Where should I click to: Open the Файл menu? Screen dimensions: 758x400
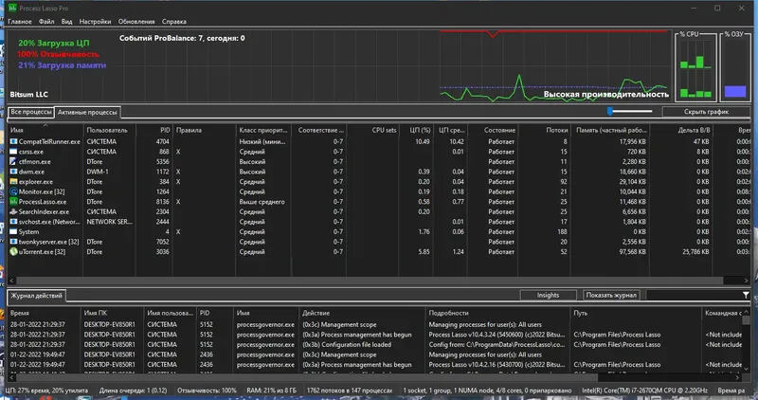46,21
